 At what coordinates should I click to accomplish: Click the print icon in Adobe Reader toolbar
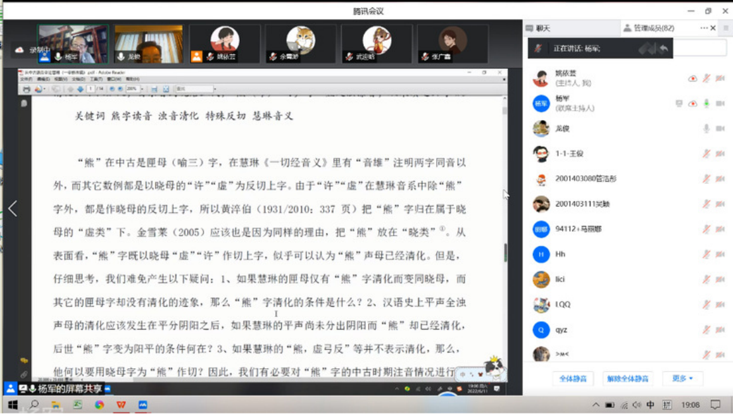[27, 89]
